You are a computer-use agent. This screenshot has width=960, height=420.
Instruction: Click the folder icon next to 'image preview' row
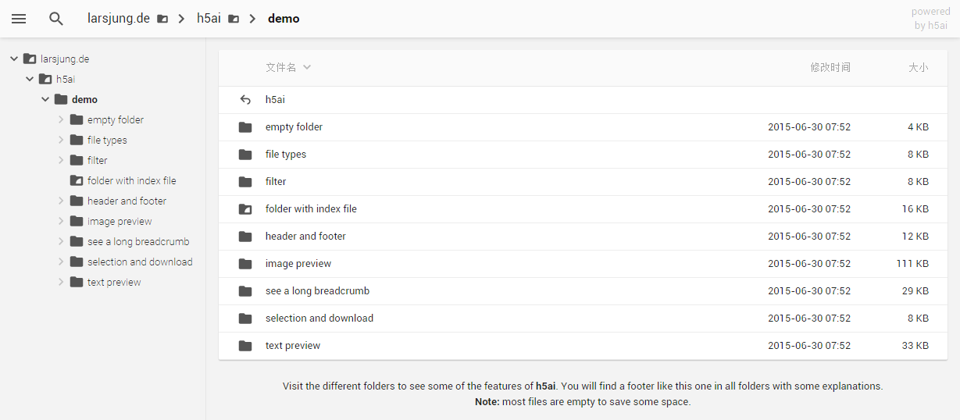[245, 264]
